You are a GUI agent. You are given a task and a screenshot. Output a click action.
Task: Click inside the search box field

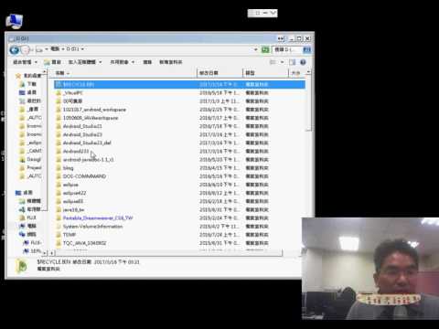tap(287, 49)
